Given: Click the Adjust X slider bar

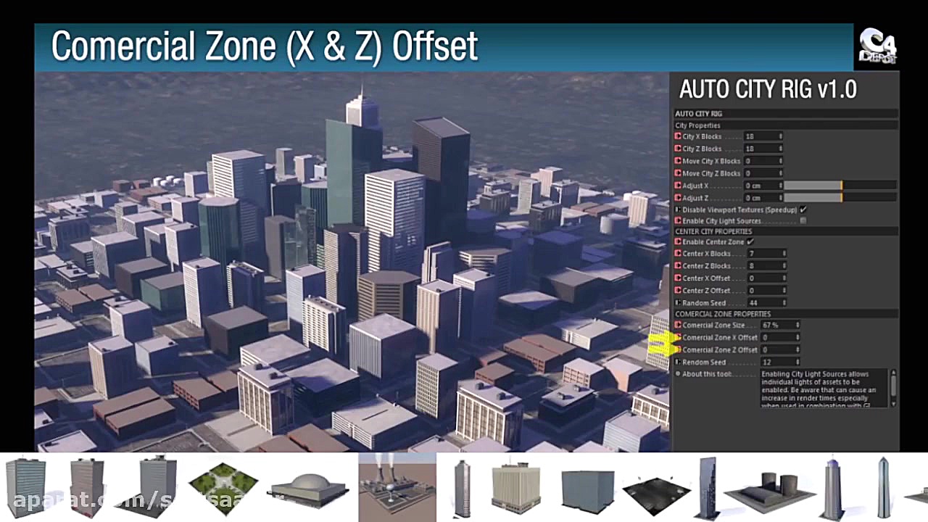Looking at the screenshot, I should click(840, 186).
